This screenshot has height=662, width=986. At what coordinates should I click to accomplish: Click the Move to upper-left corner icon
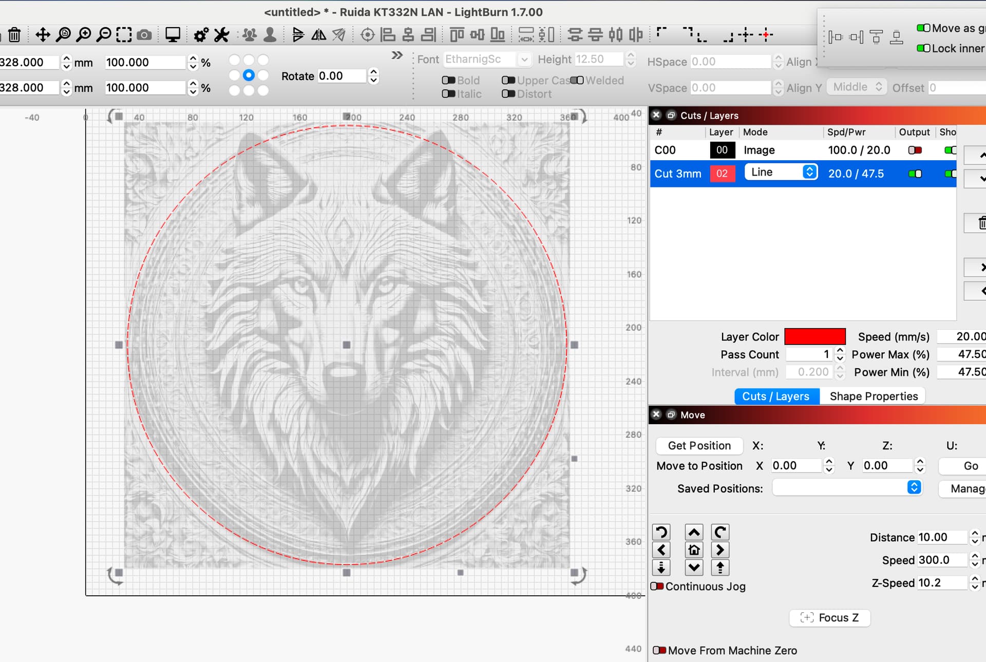tap(661, 32)
